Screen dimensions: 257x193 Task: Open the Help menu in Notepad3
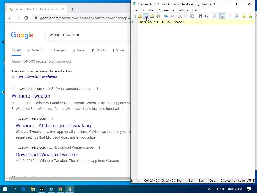195,10
